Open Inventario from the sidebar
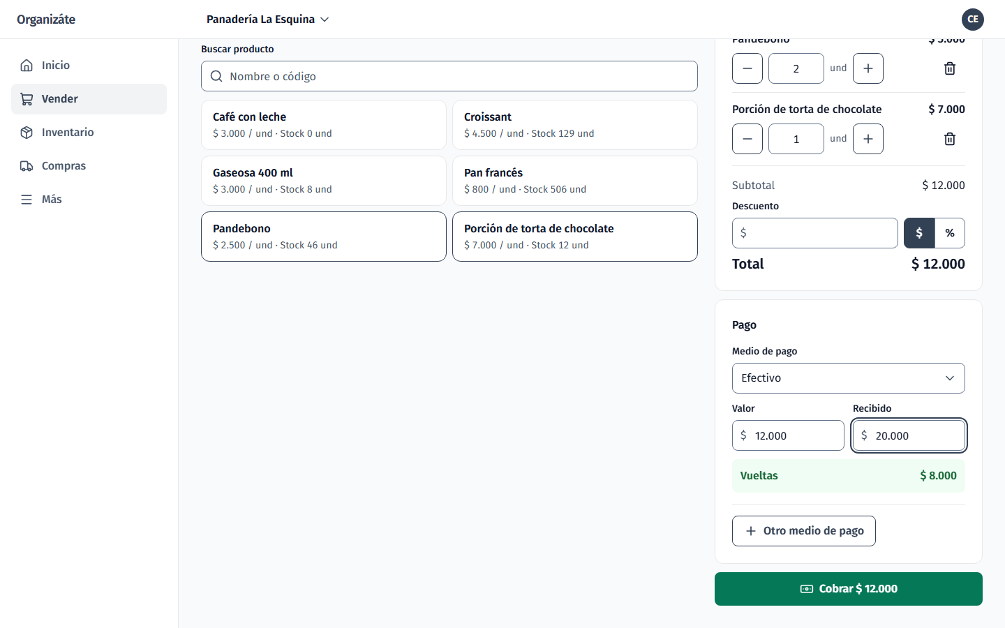The width and height of the screenshot is (1005, 628). point(89,132)
